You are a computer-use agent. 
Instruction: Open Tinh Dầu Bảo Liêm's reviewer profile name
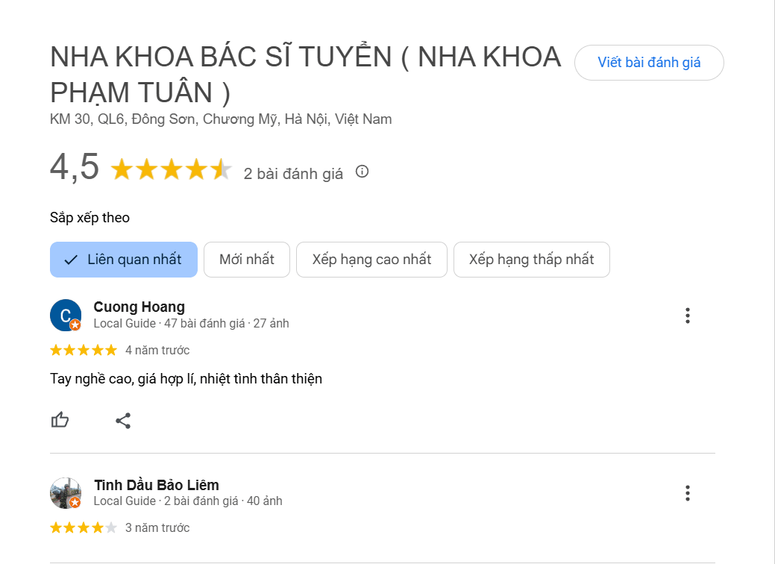tap(155, 484)
